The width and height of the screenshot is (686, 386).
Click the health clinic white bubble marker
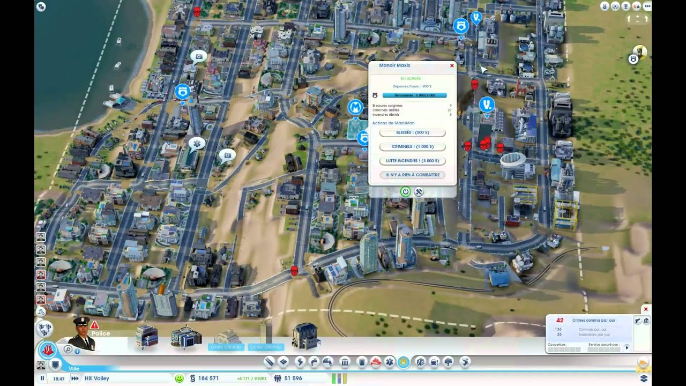click(x=196, y=144)
